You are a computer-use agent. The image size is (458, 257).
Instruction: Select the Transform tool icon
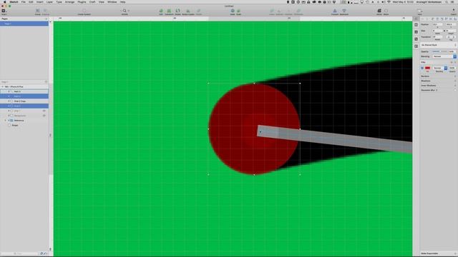click(x=169, y=11)
